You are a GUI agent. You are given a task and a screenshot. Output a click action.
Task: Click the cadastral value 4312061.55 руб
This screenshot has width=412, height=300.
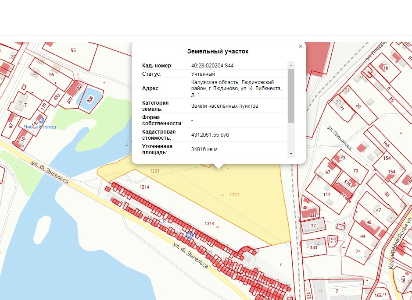(210, 135)
